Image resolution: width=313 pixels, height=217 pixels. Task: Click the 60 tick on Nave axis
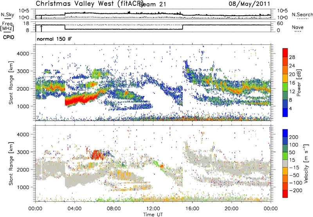click(x=280, y=24)
